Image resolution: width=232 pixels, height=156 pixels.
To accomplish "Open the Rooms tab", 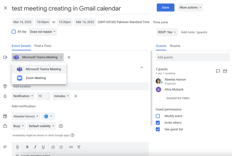I will [x=175, y=46].
